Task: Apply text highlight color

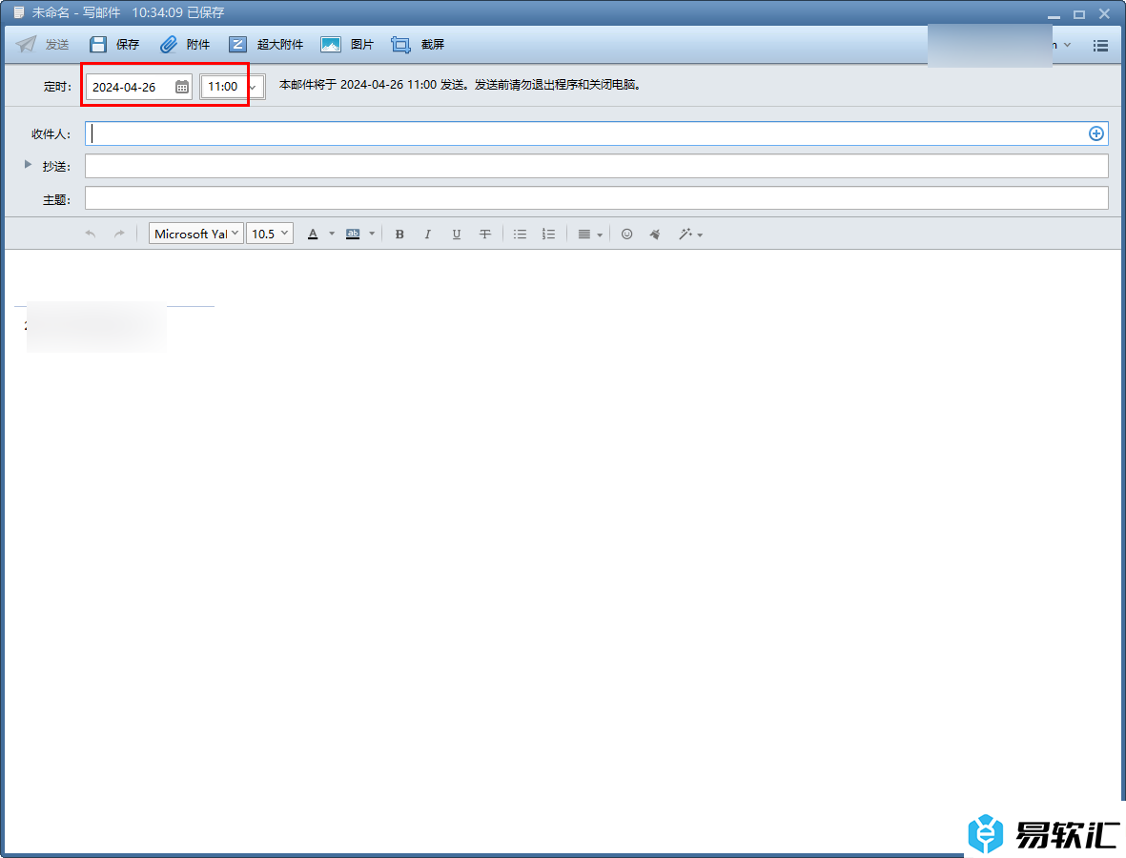Action: (x=353, y=235)
